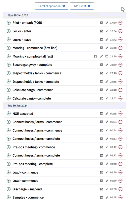Open details icon for Calculate cargo - complete
The width and height of the screenshot is (131, 199).
[x=101, y=98]
